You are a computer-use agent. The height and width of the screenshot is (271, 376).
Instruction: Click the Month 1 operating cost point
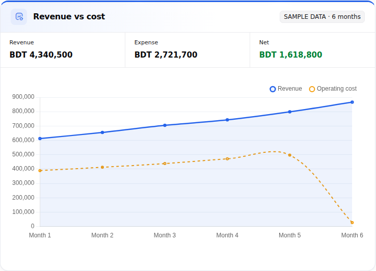click(x=40, y=171)
